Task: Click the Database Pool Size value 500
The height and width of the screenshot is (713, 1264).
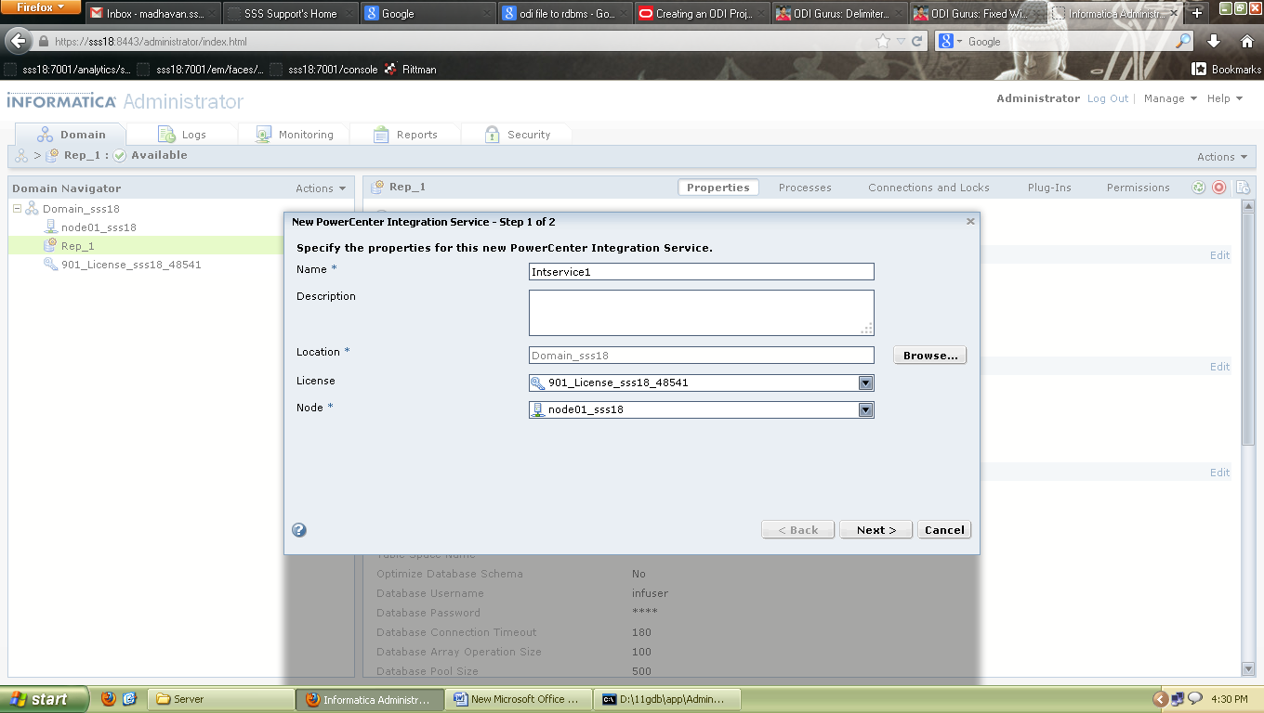Action: tap(641, 671)
